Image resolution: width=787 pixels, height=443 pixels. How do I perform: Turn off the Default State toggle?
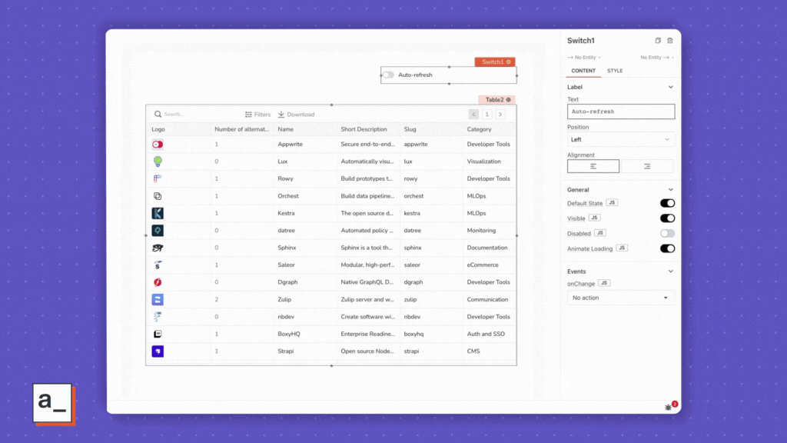[667, 203]
